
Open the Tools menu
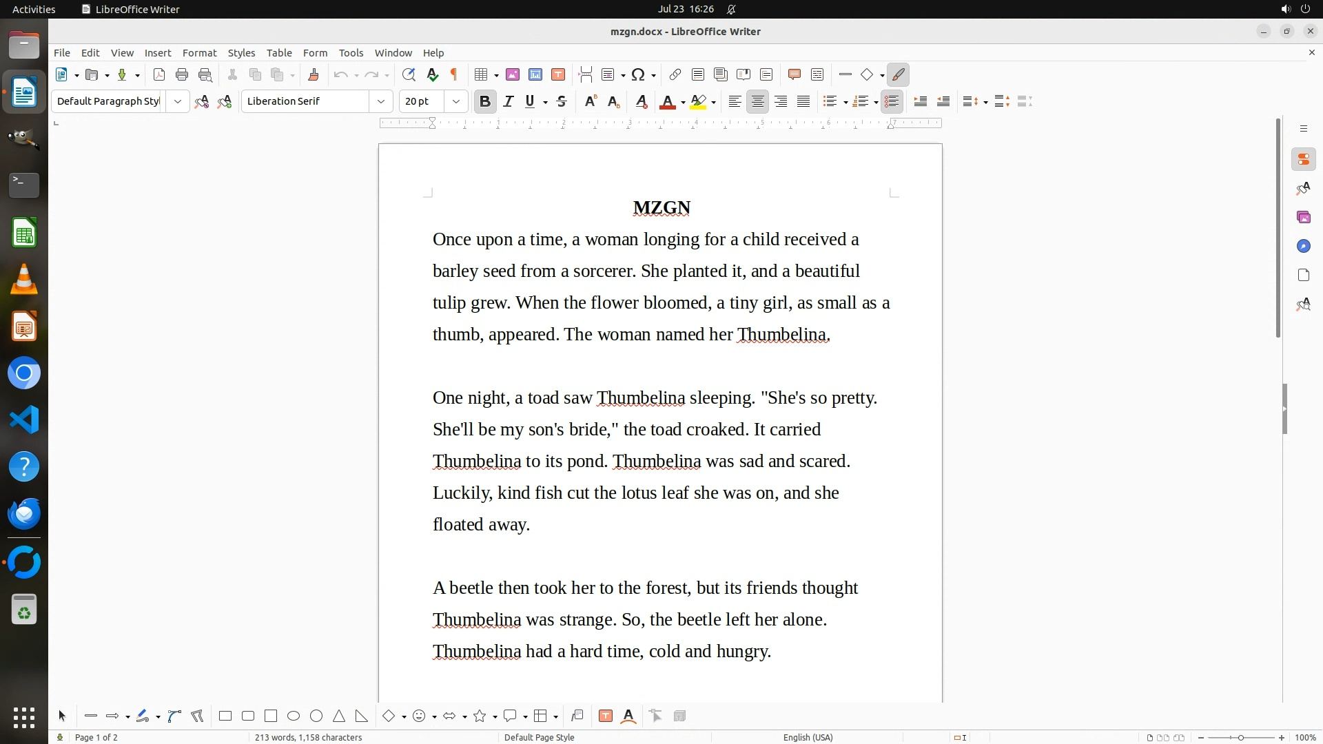click(351, 53)
